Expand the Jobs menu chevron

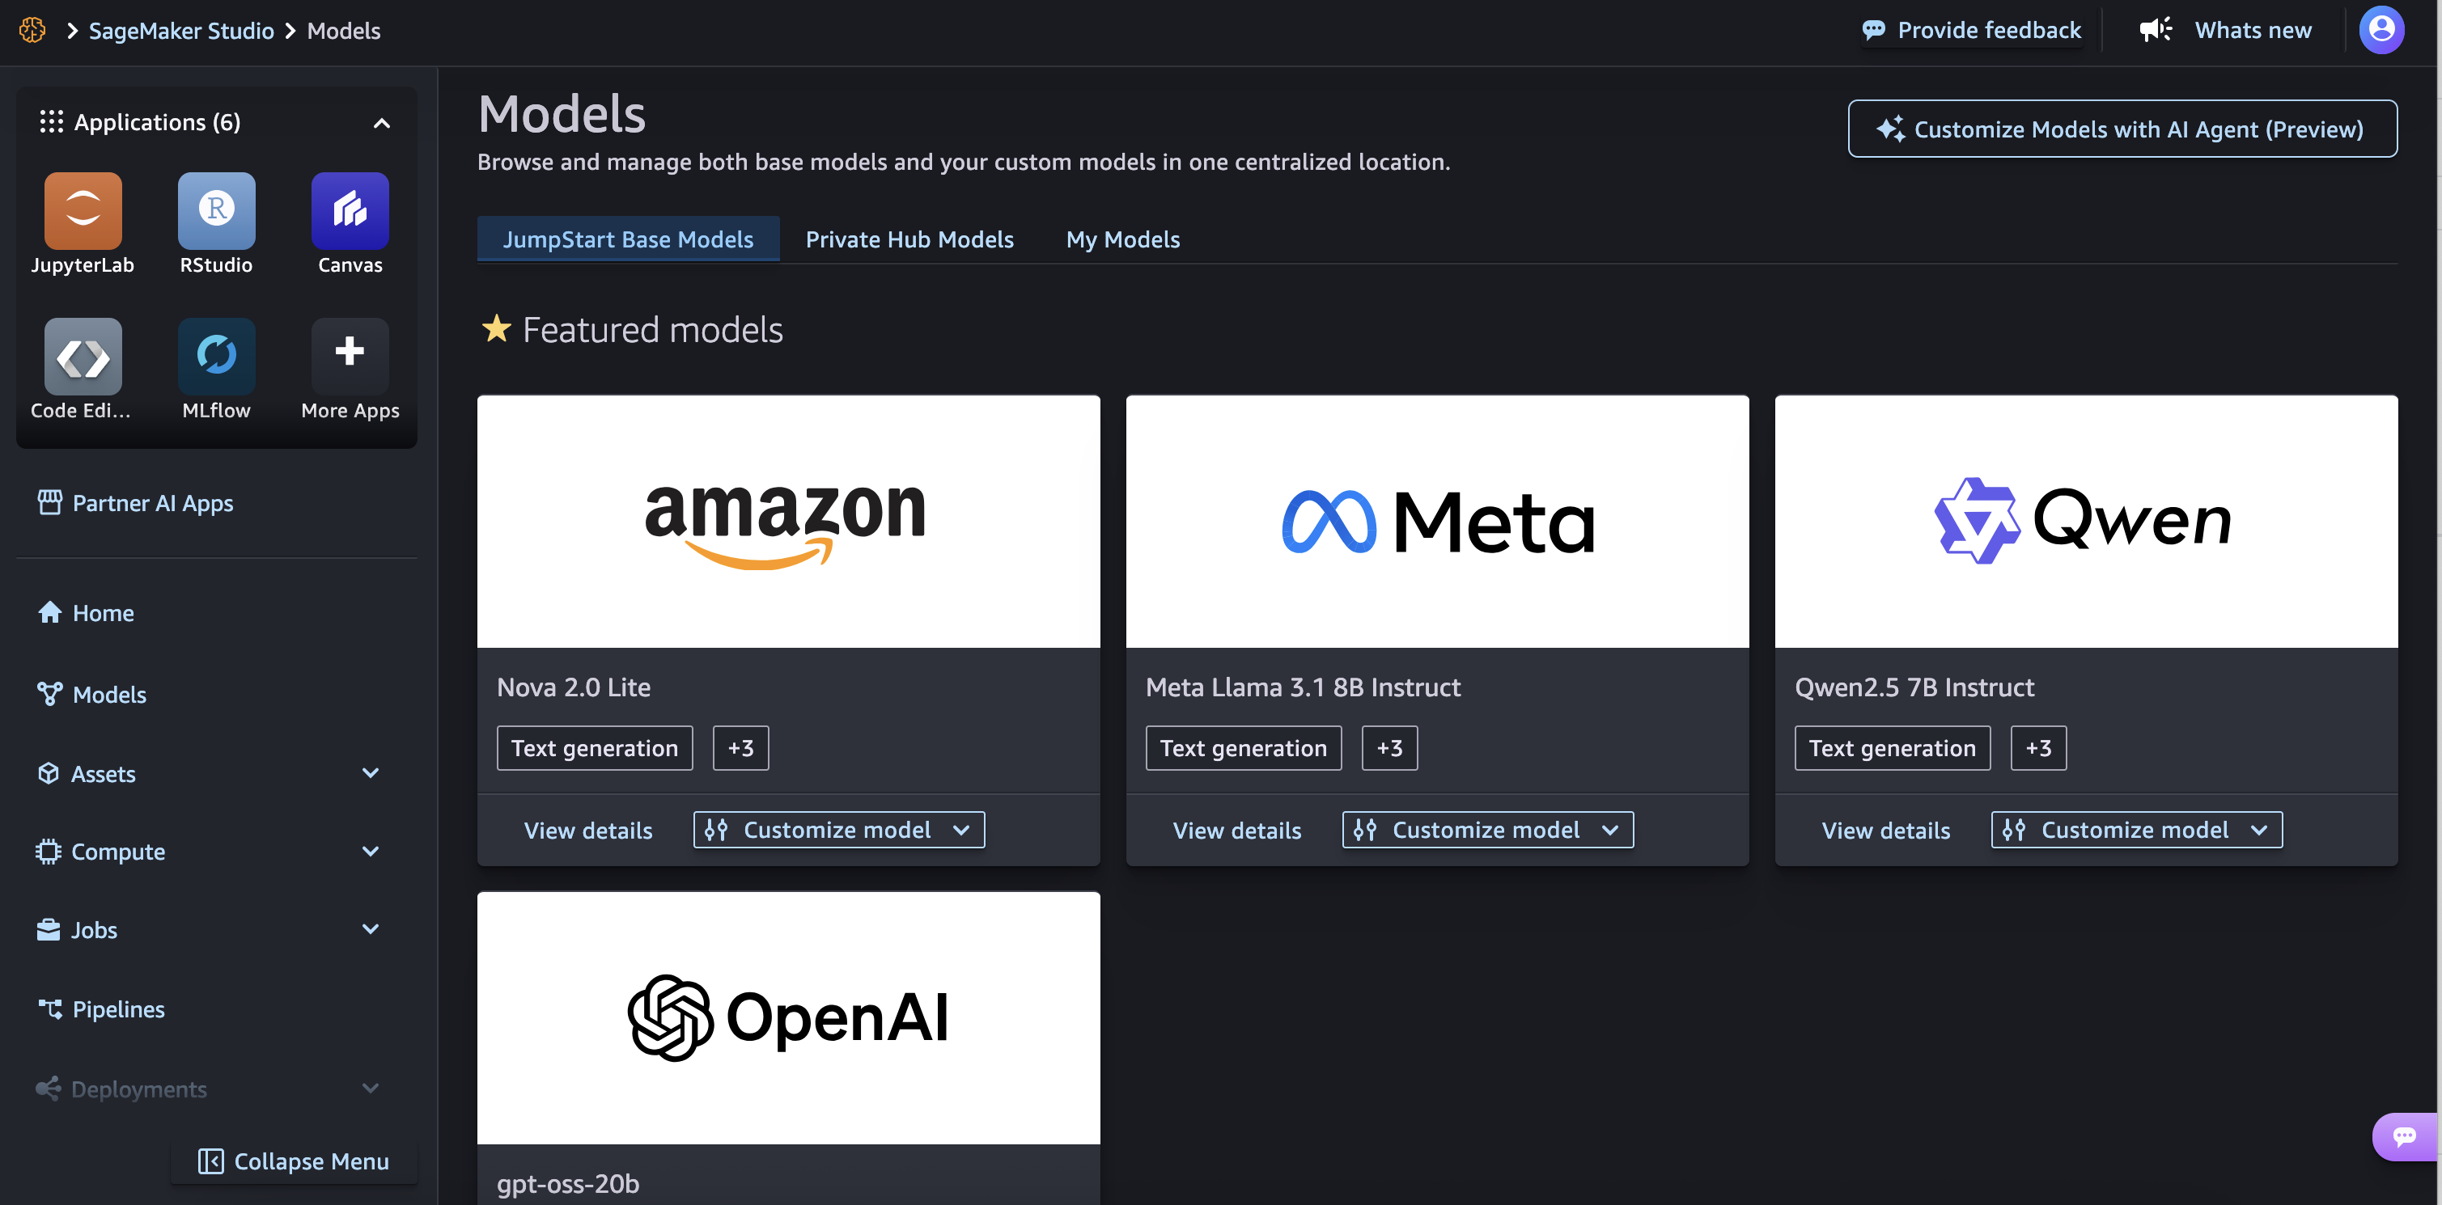pyautogui.click(x=371, y=928)
